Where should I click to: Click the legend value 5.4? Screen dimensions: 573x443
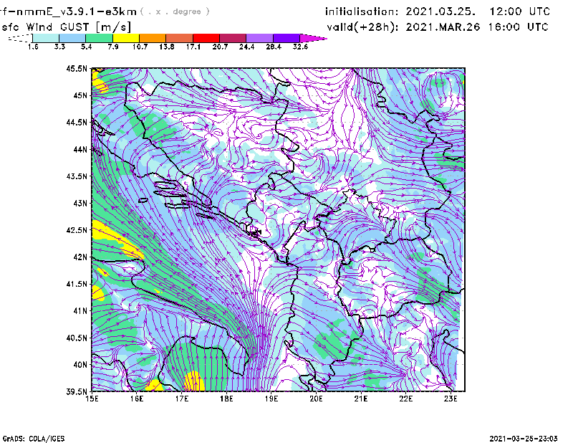point(86,47)
